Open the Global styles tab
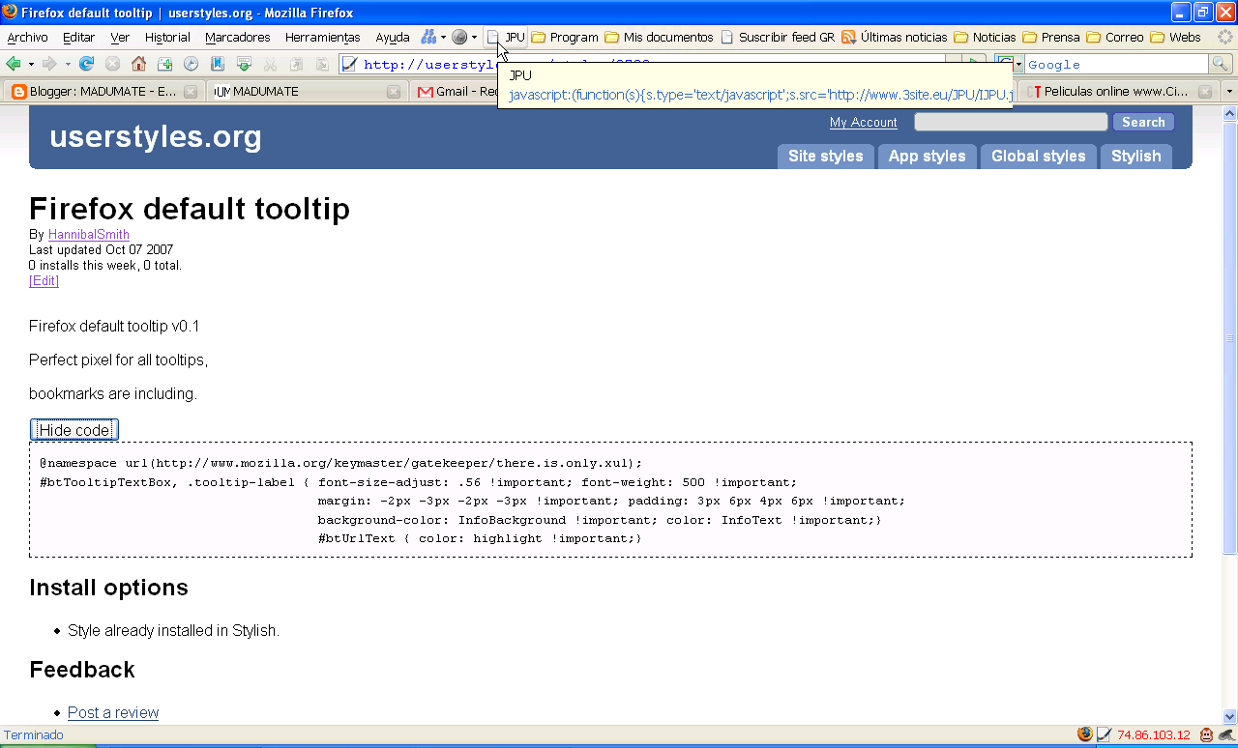1238x748 pixels. click(1038, 157)
